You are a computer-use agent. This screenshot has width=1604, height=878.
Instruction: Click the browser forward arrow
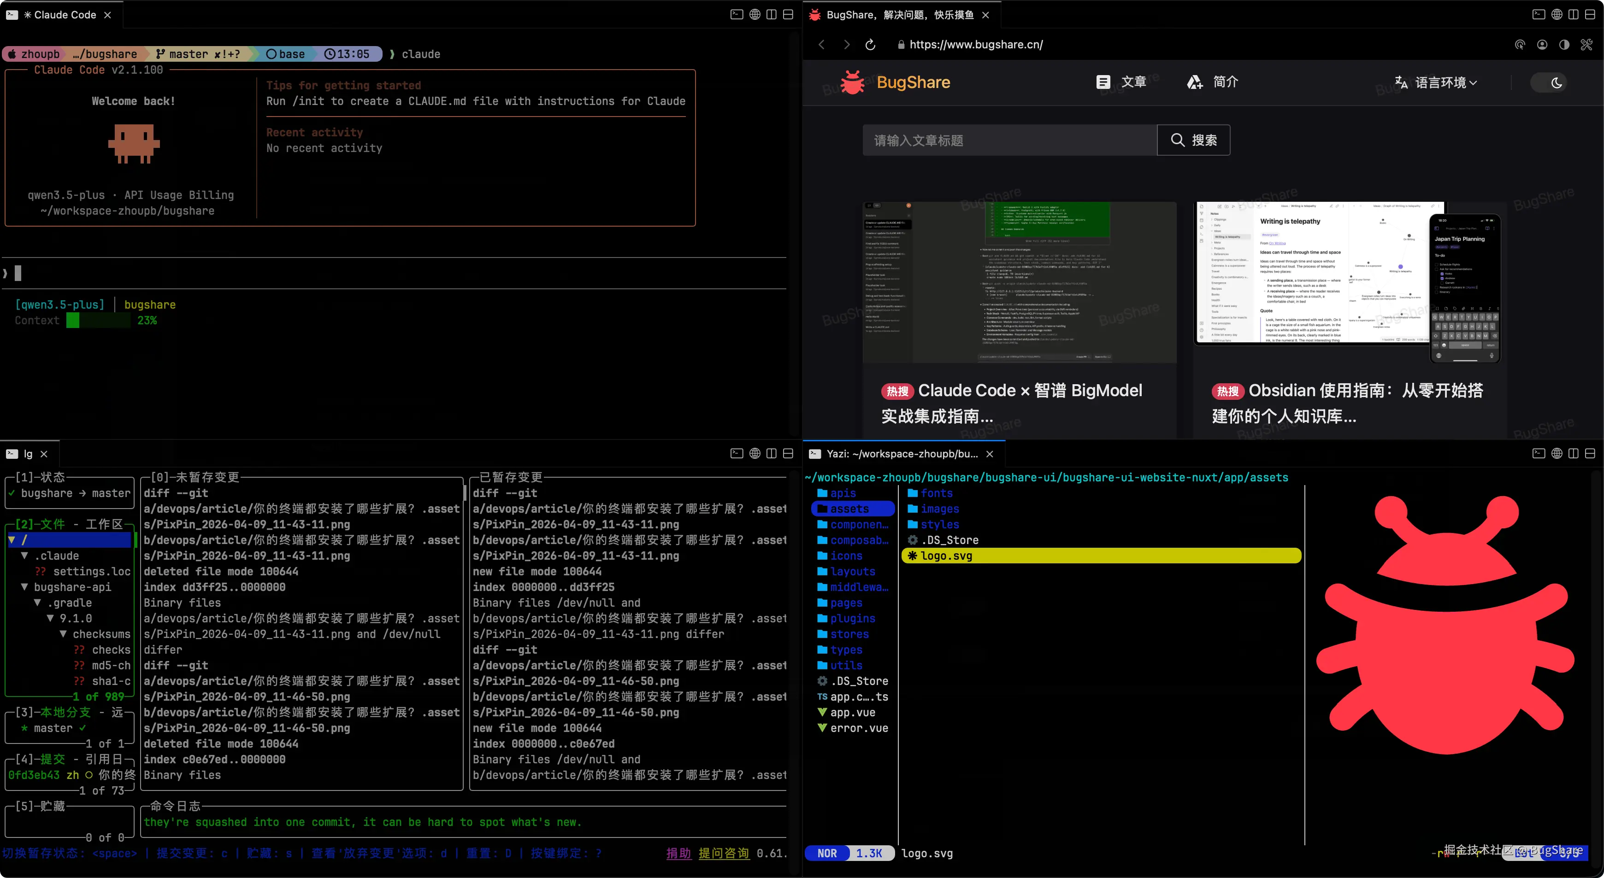click(x=846, y=45)
